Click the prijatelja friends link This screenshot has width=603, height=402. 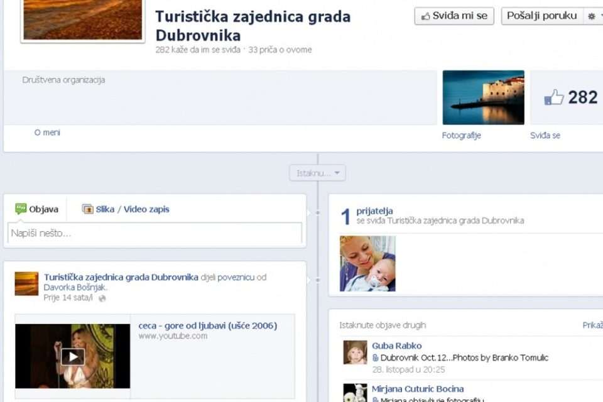point(374,211)
